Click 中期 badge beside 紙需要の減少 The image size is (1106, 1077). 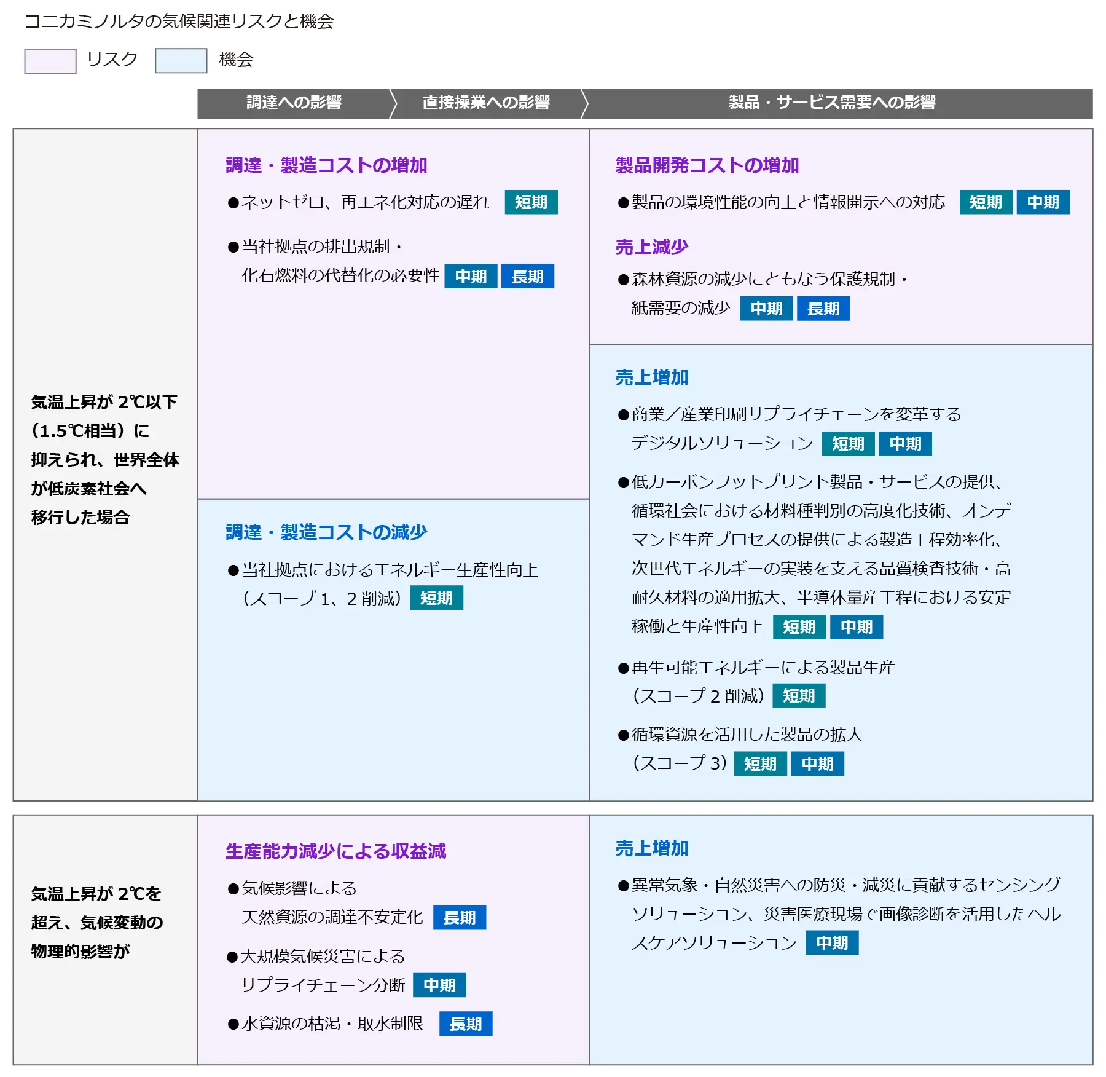tap(766, 309)
